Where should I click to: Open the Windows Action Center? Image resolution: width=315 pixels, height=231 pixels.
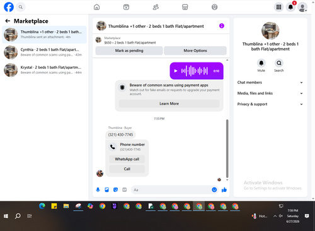click(307, 216)
